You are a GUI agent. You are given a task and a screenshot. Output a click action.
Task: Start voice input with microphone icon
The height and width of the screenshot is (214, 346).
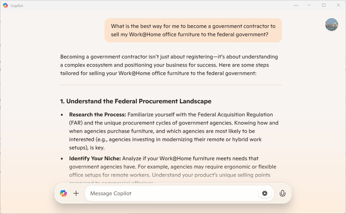(282, 193)
